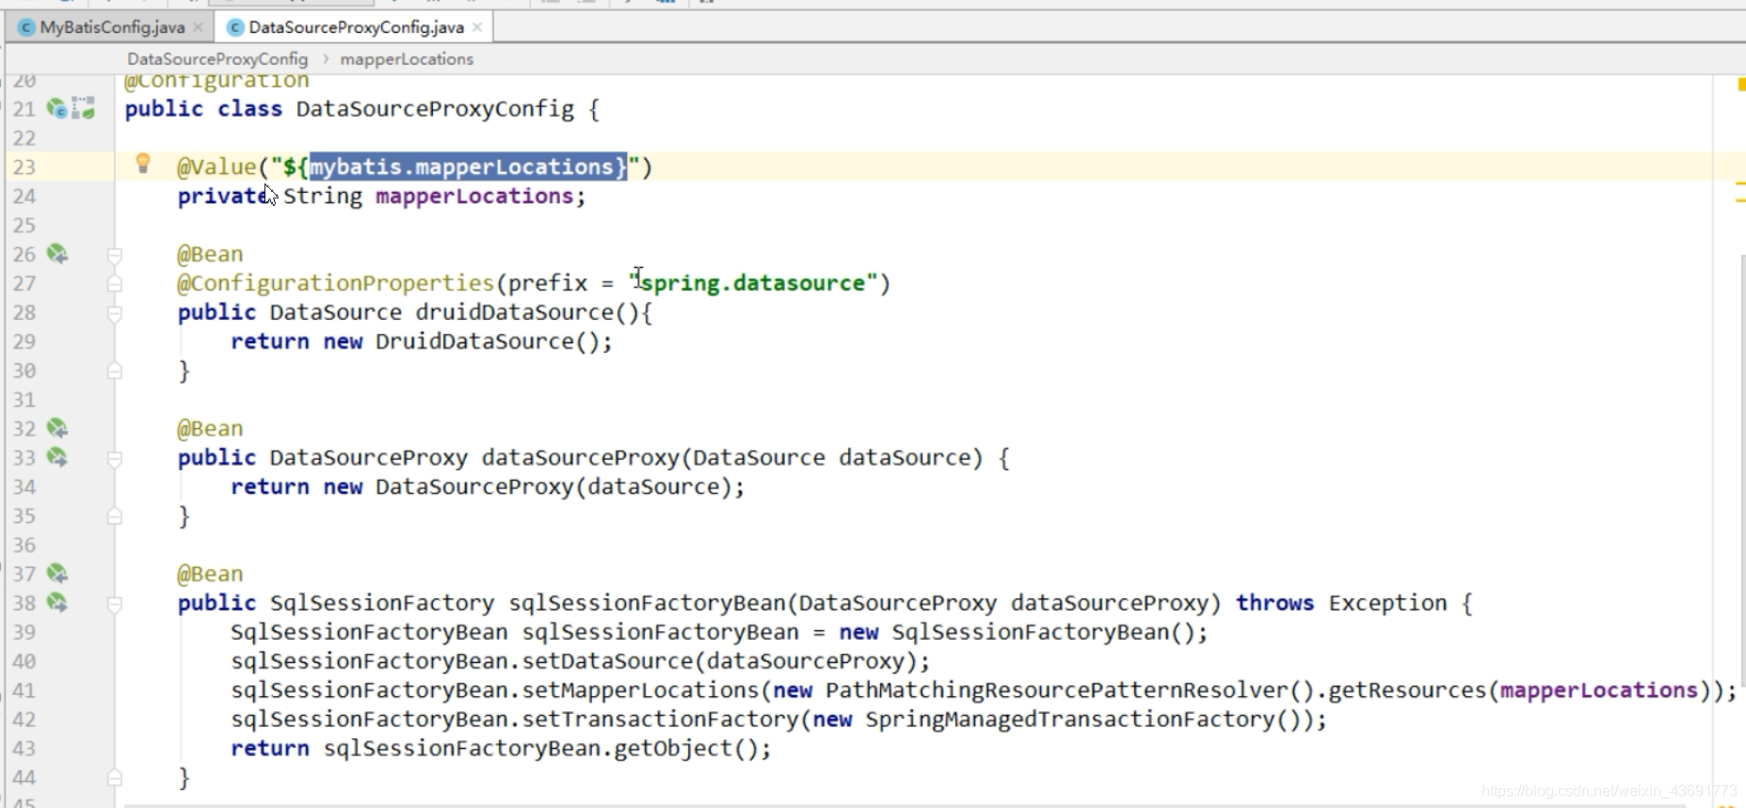The image size is (1746, 808).
Task: Click the Spring bean gutter icon on line 37
Action: [x=57, y=574]
